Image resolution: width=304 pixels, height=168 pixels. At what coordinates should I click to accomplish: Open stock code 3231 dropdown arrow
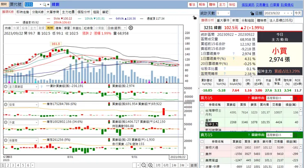click(40, 5)
